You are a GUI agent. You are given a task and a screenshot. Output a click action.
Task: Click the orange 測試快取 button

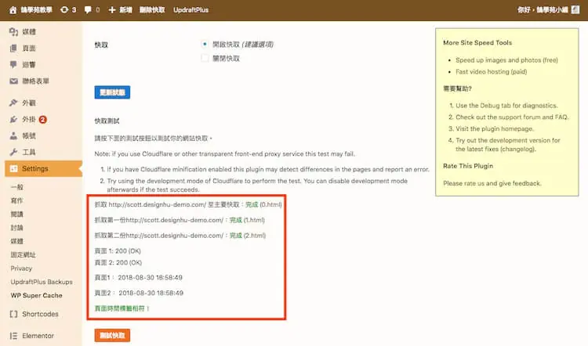(x=112, y=335)
